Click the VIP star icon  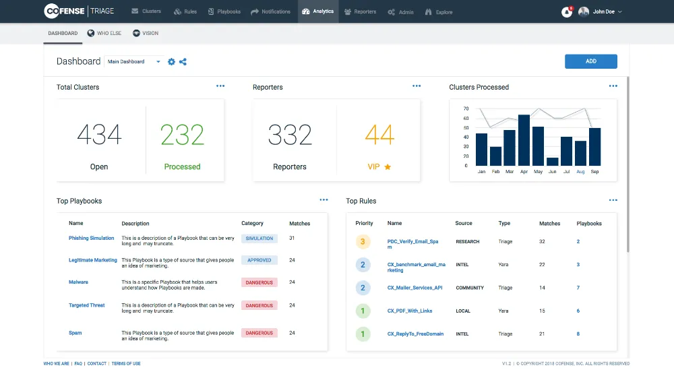[x=388, y=166]
